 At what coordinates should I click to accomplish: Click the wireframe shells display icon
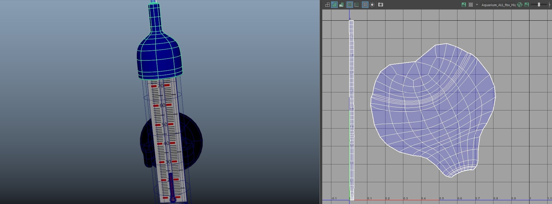click(327, 5)
